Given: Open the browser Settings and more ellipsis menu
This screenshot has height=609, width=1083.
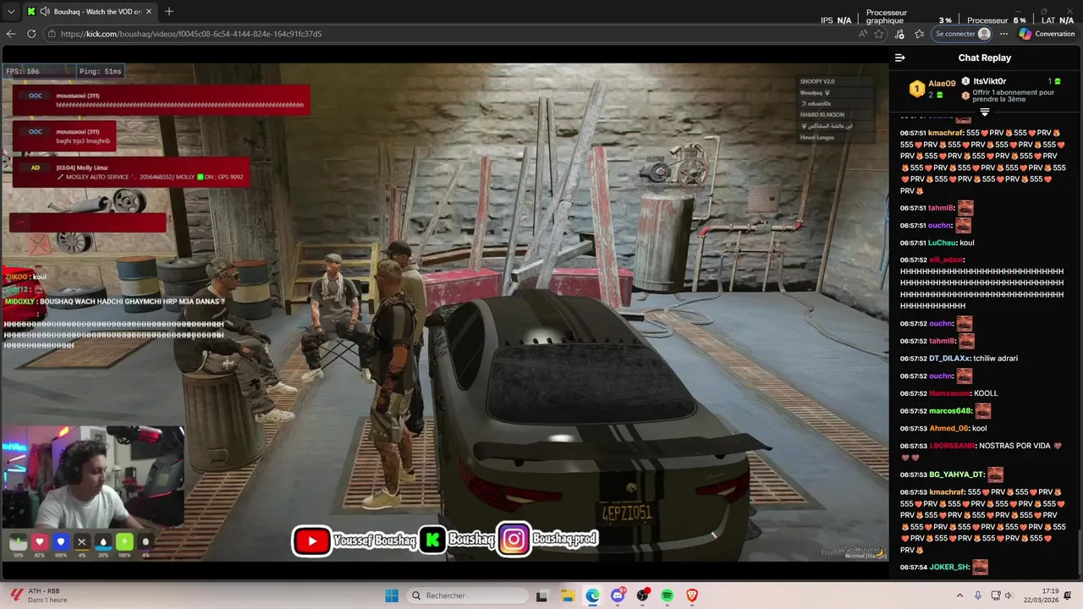Looking at the screenshot, I should (1004, 34).
